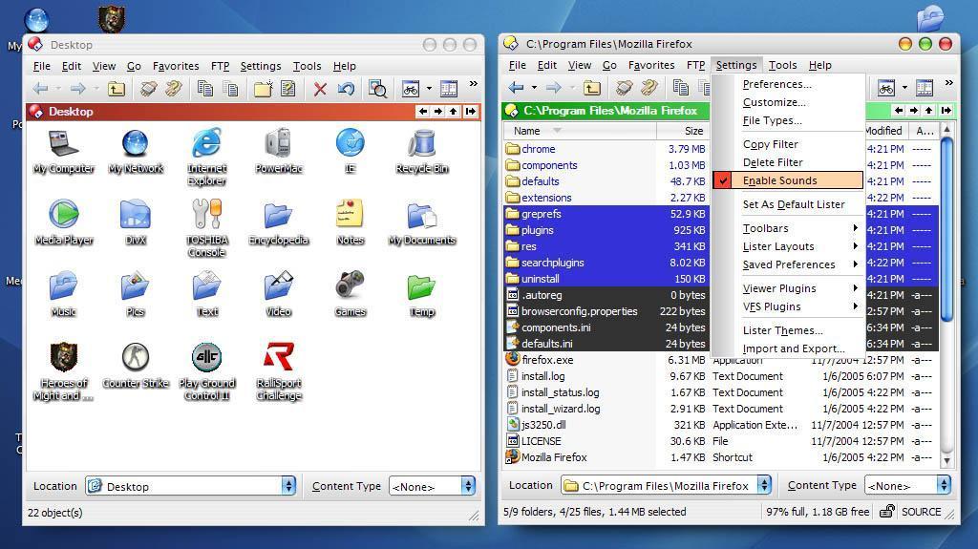
Task: Choose Set As Default Lister
Action: pos(794,204)
